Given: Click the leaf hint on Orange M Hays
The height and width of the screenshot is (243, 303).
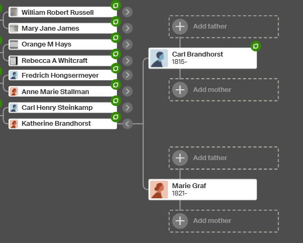Looking at the screenshot, I should point(116,38).
